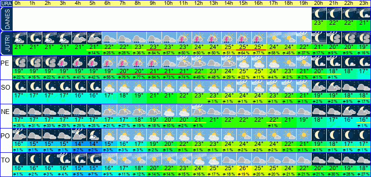Viewport: 371px width, 177px height.
Task: Click the 26° cell in TO row
Action: (x=244, y=168)
